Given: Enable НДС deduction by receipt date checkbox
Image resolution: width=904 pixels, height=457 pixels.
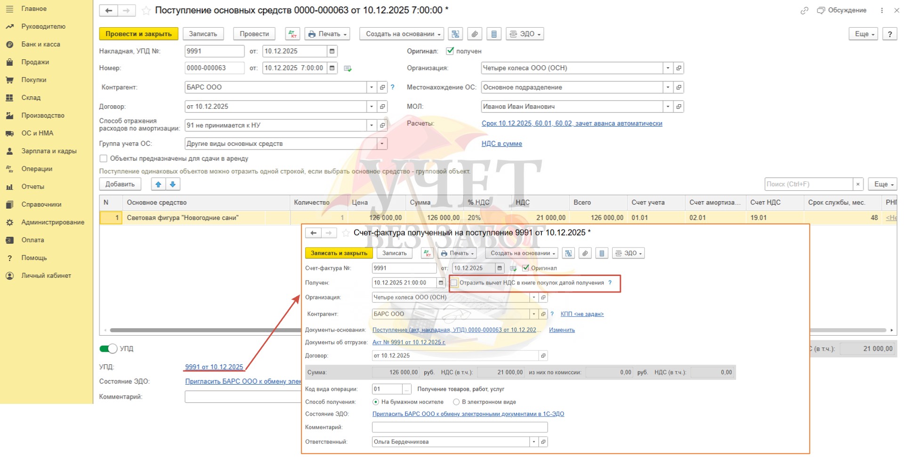Looking at the screenshot, I should pos(454,283).
